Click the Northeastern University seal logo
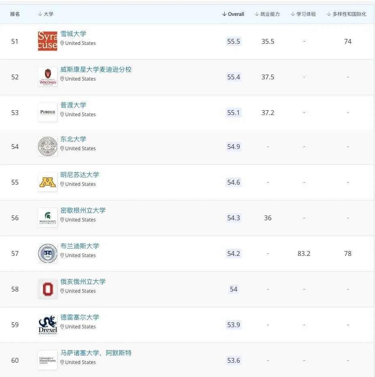375x377 pixels. click(48, 146)
